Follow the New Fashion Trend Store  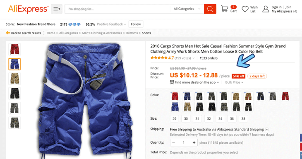pos(136,24)
